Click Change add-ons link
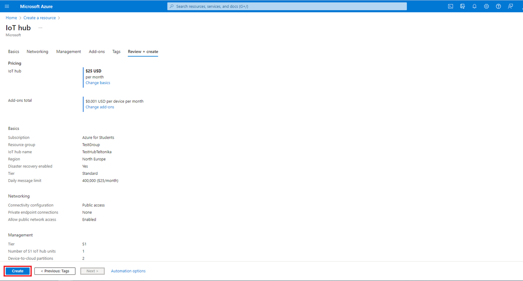This screenshot has height=281, width=523. 100,107
